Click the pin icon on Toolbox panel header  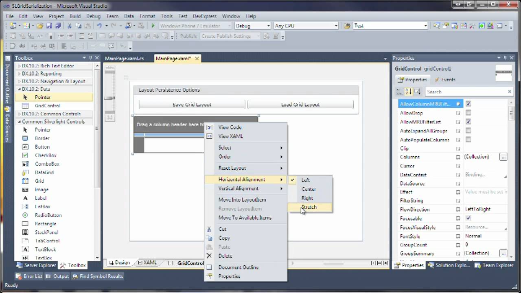pos(91,58)
